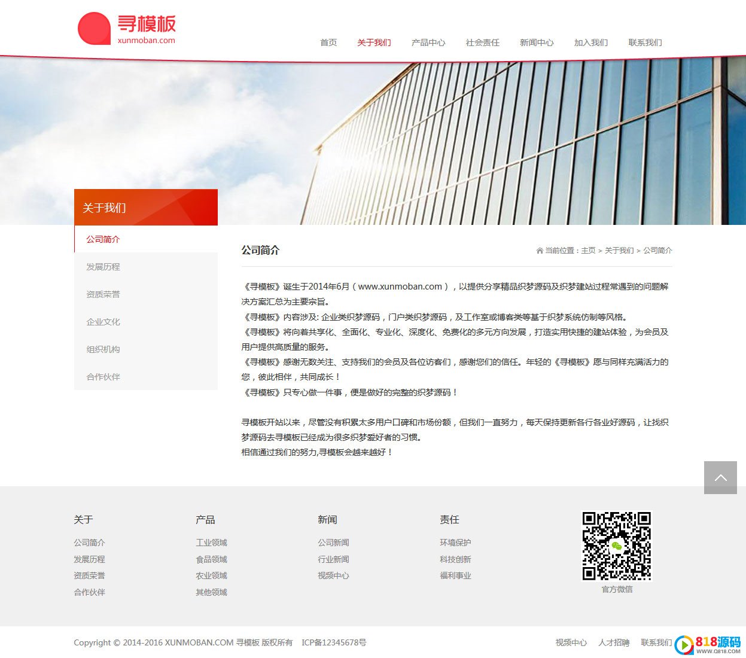Select 社会责任 in the top navigation

coord(483,42)
